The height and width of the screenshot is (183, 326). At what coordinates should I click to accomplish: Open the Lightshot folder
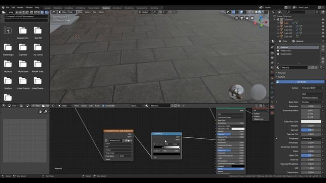(x=22, y=50)
